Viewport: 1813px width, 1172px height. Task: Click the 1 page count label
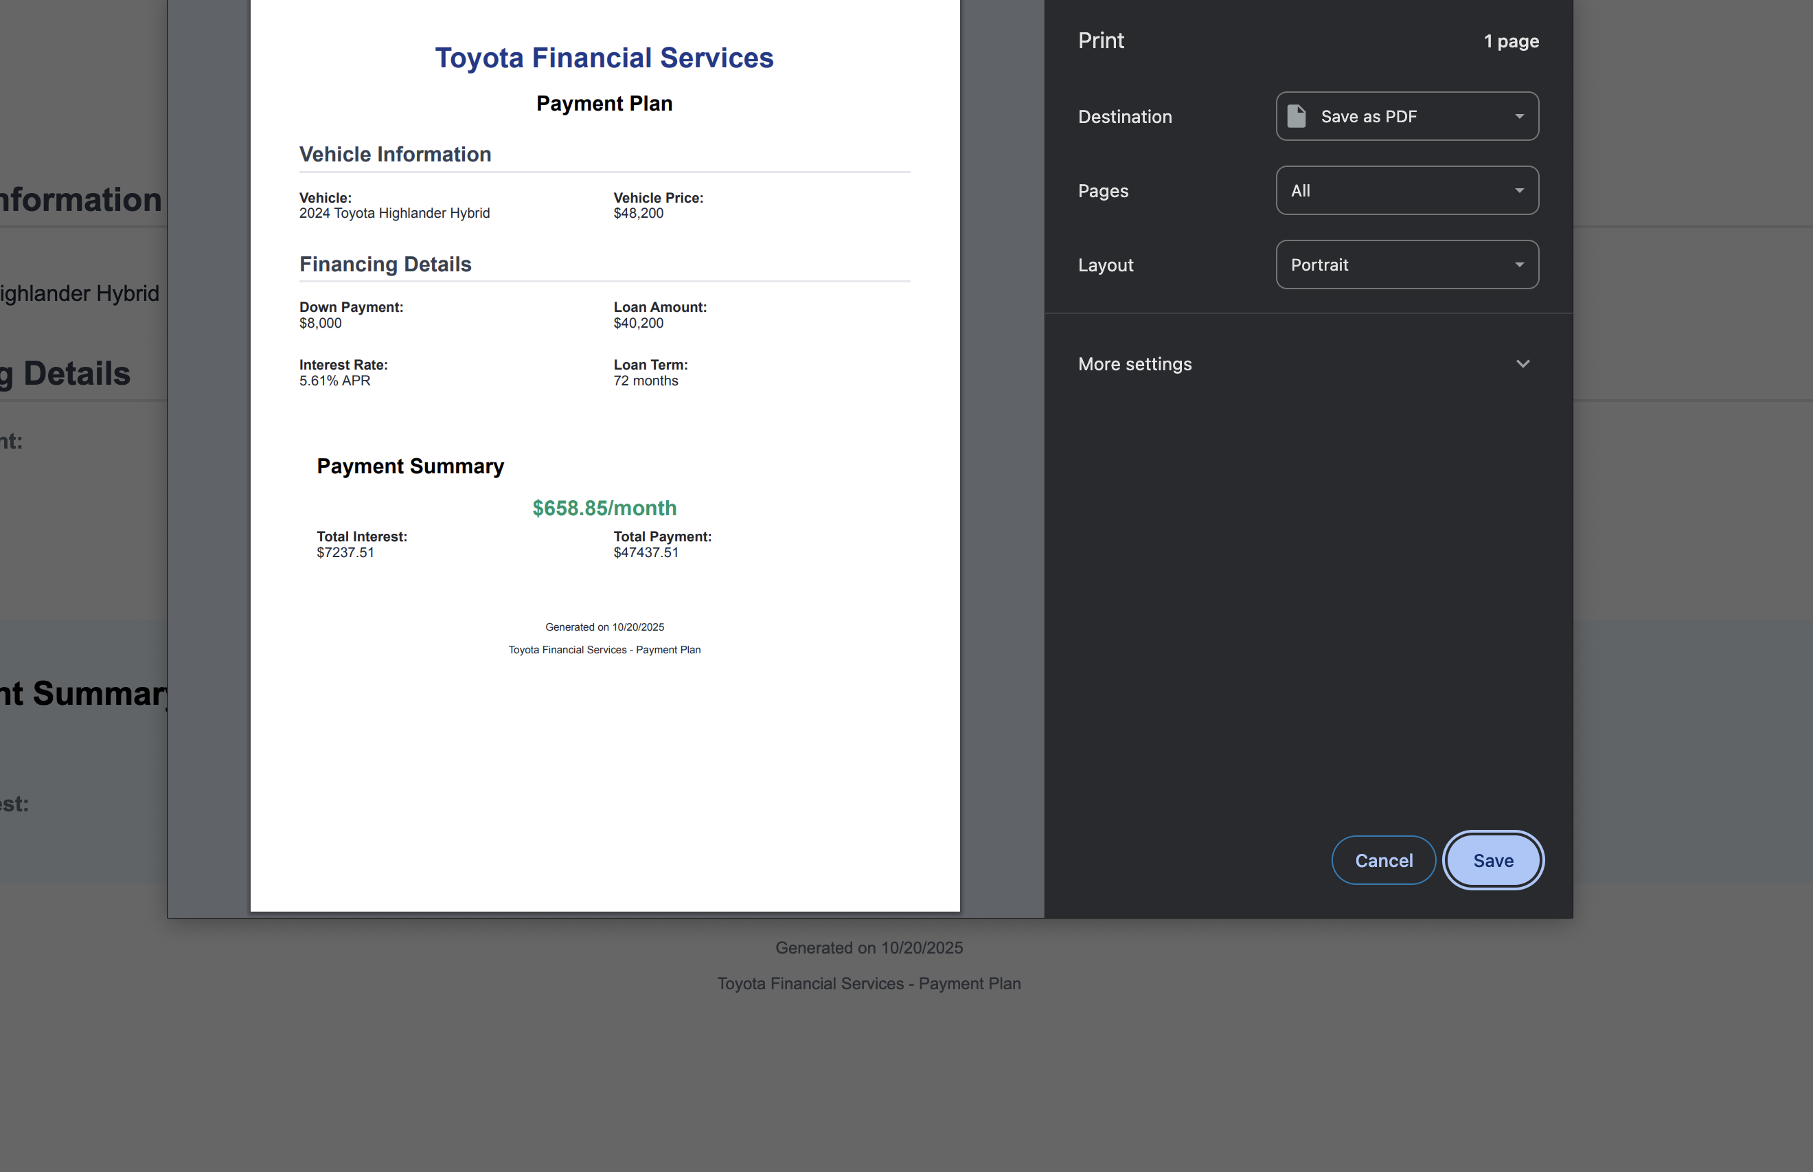(x=1510, y=41)
